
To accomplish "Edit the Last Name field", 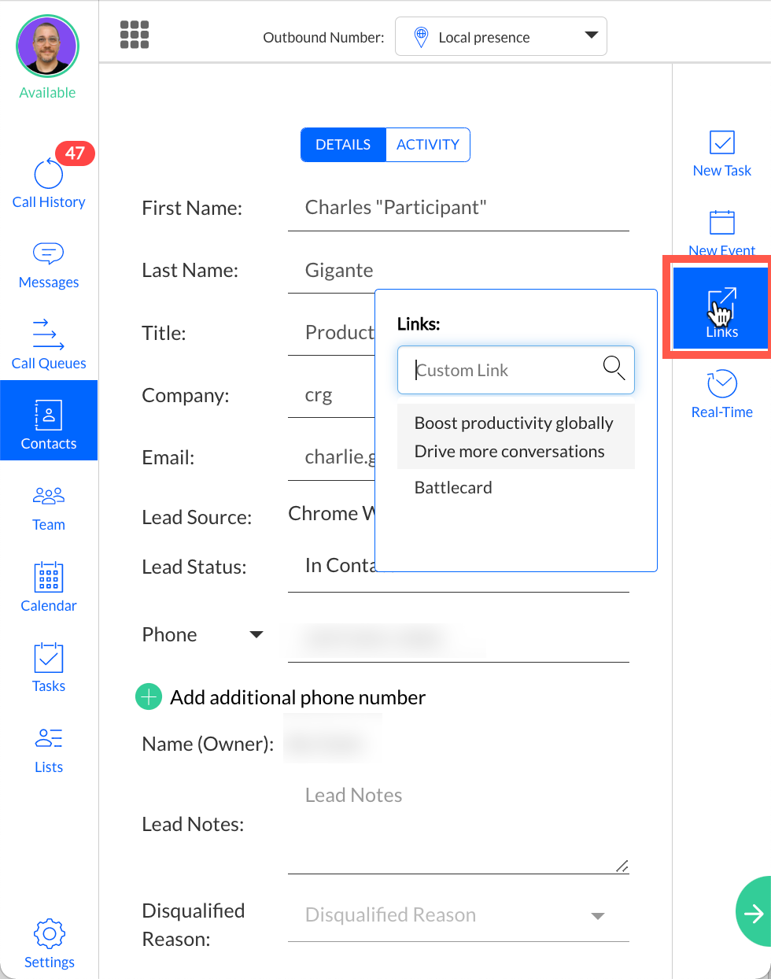I will pyautogui.click(x=459, y=271).
